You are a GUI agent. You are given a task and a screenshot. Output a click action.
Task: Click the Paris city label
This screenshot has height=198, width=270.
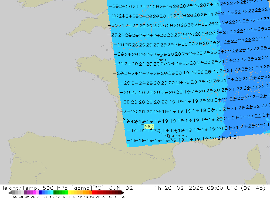tap(161, 60)
